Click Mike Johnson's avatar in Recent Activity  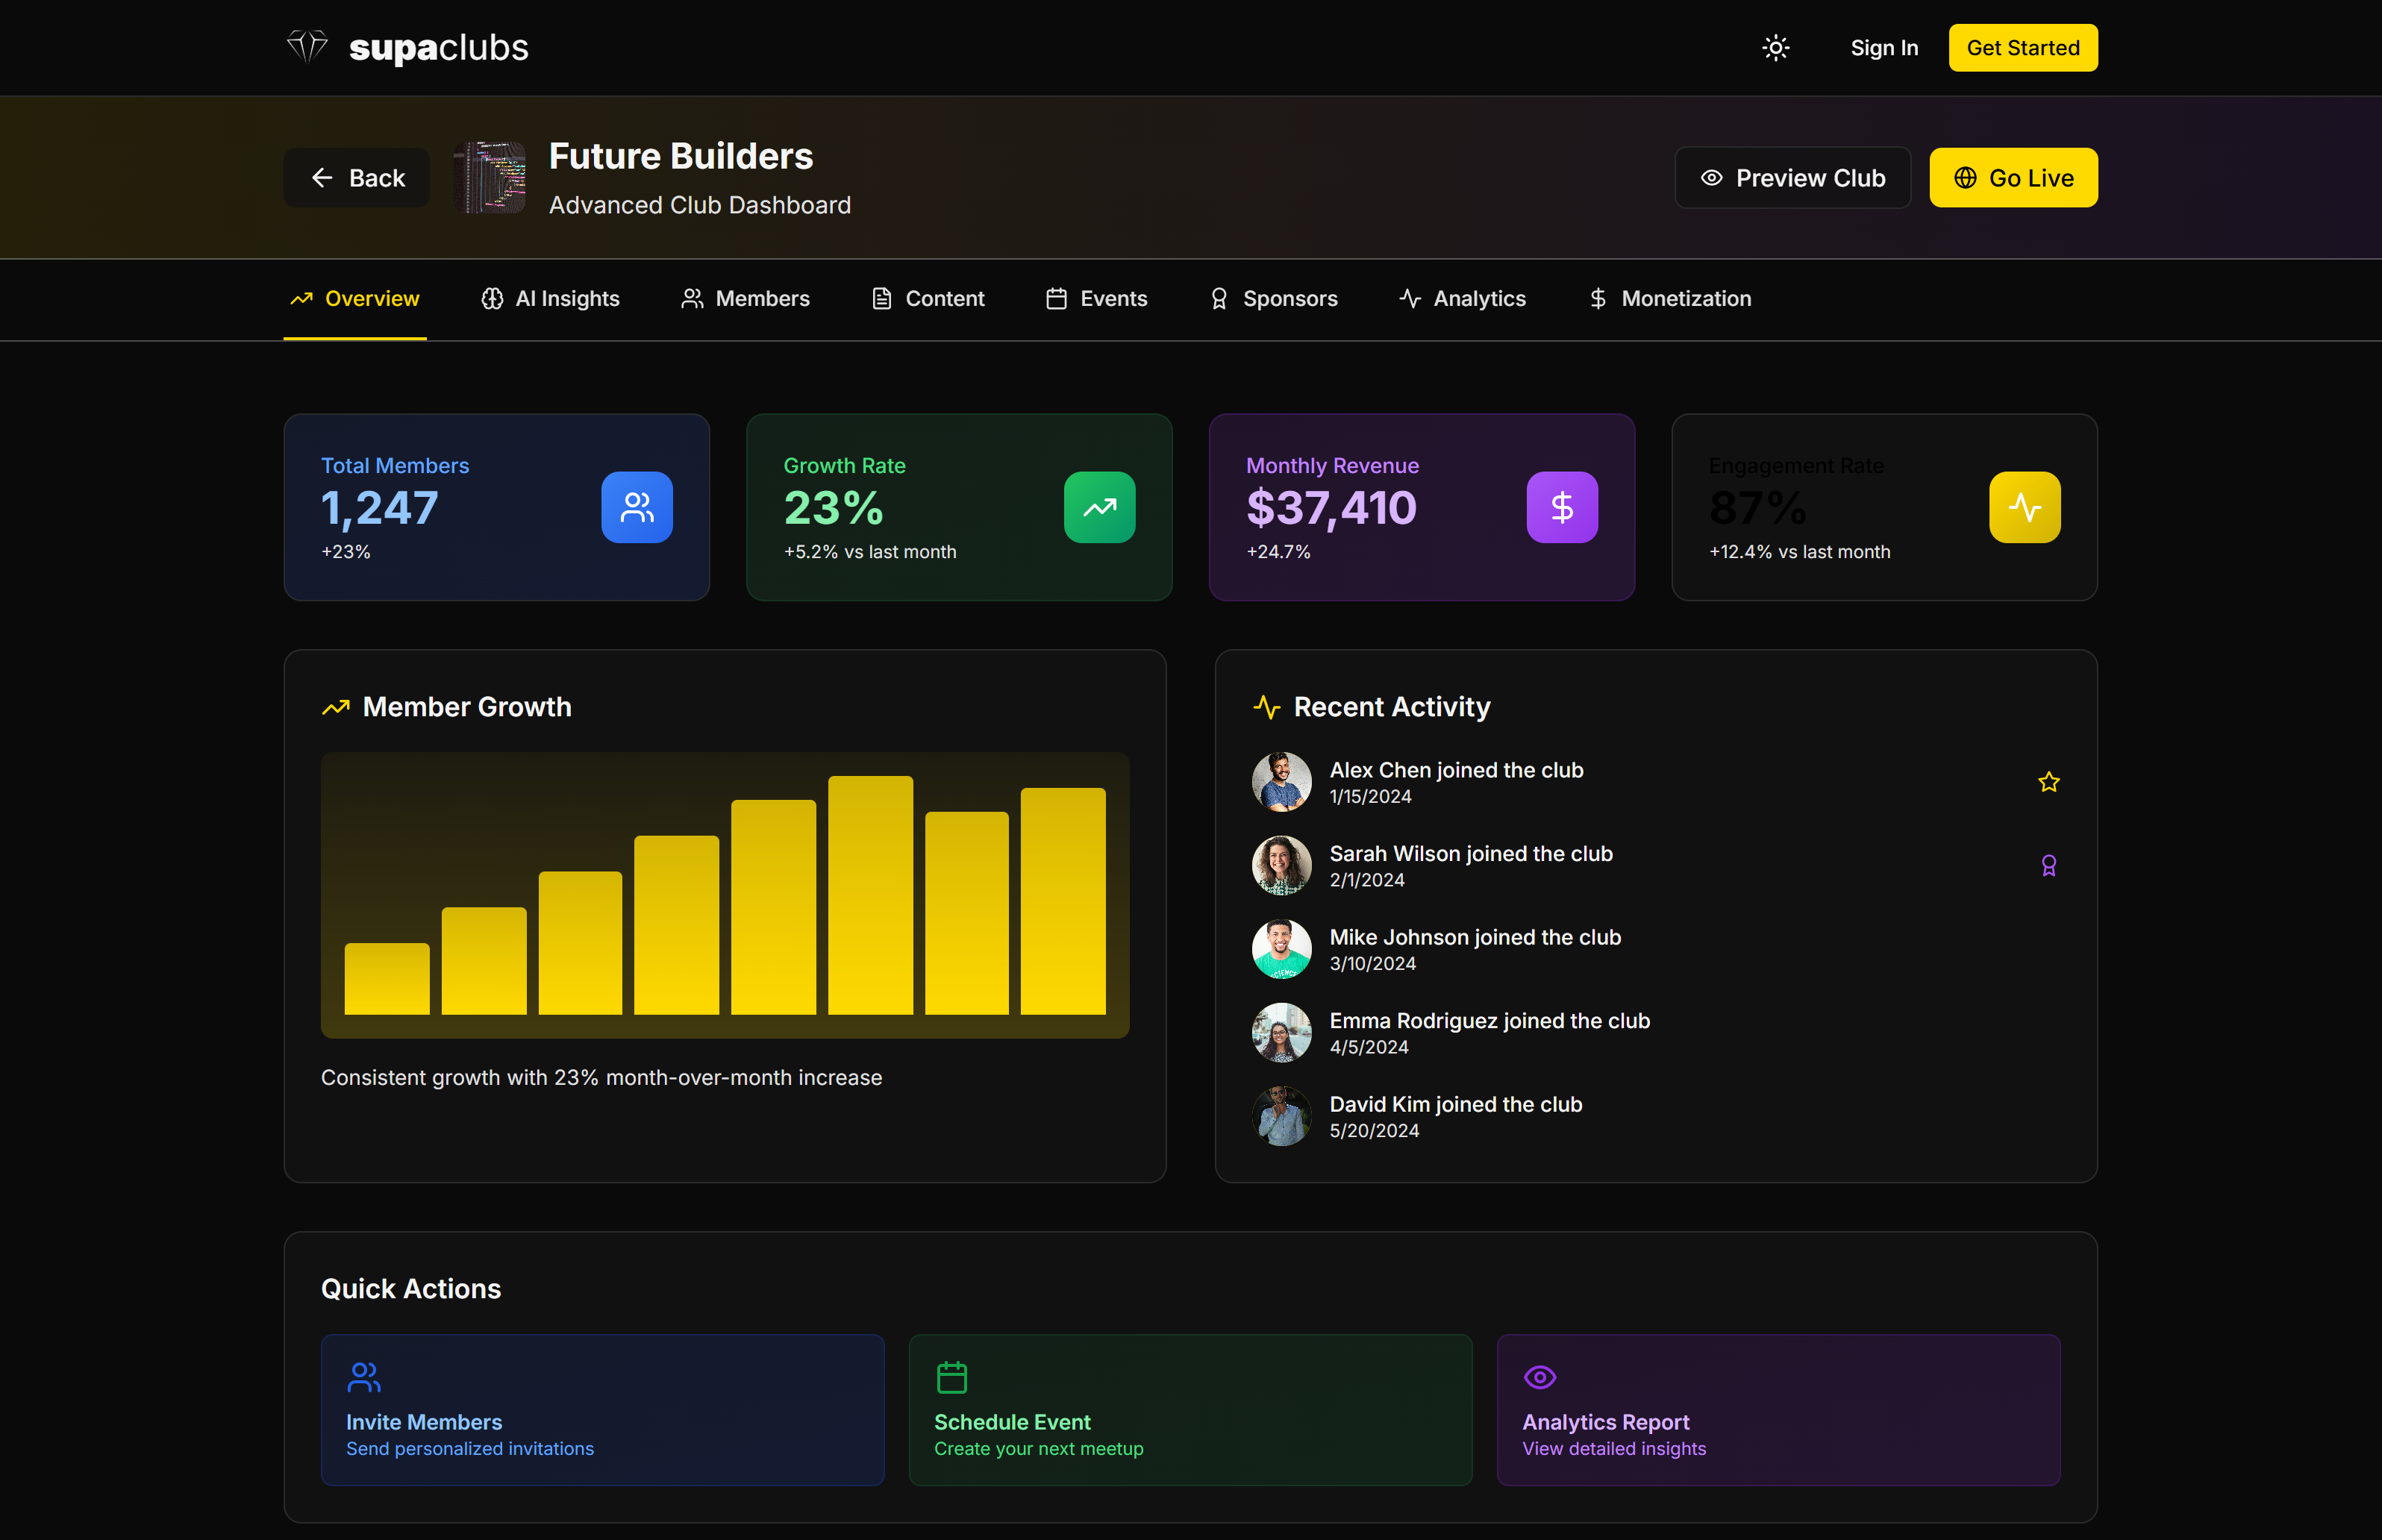tap(1281, 949)
